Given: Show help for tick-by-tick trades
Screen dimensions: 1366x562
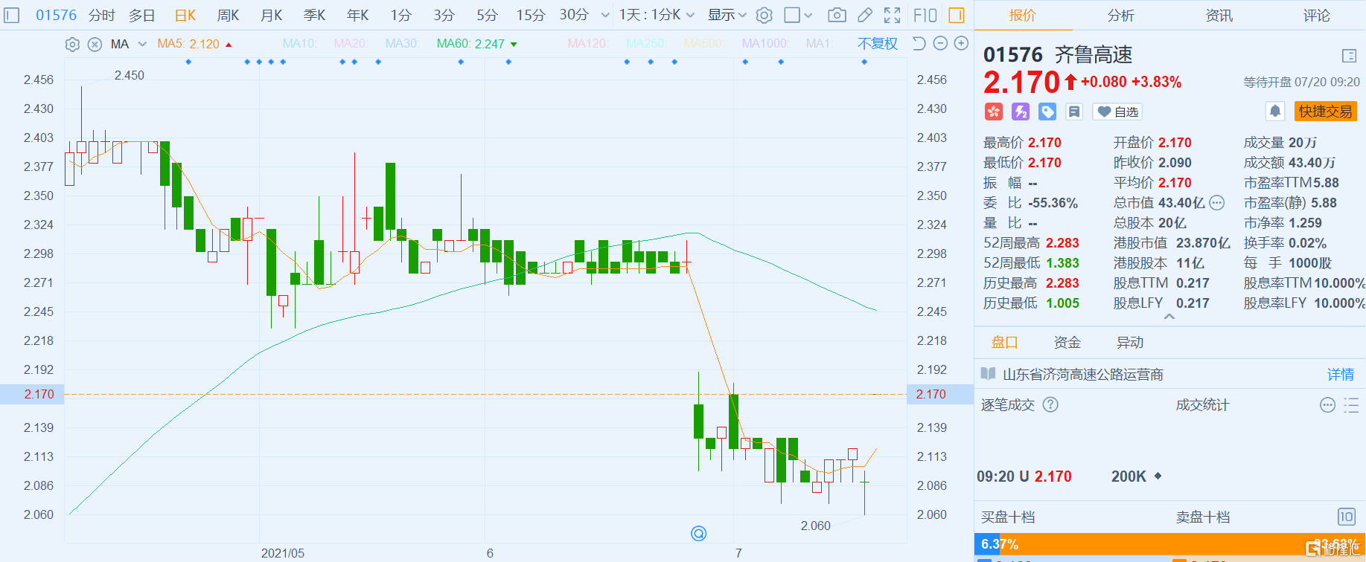Looking at the screenshot, I should (1050, 404).
